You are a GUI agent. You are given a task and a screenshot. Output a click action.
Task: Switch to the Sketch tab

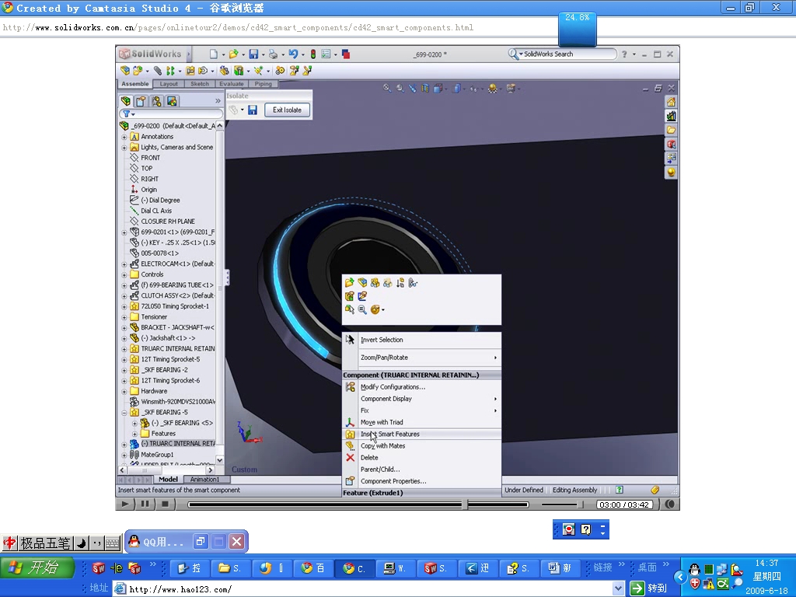(200, 83)
